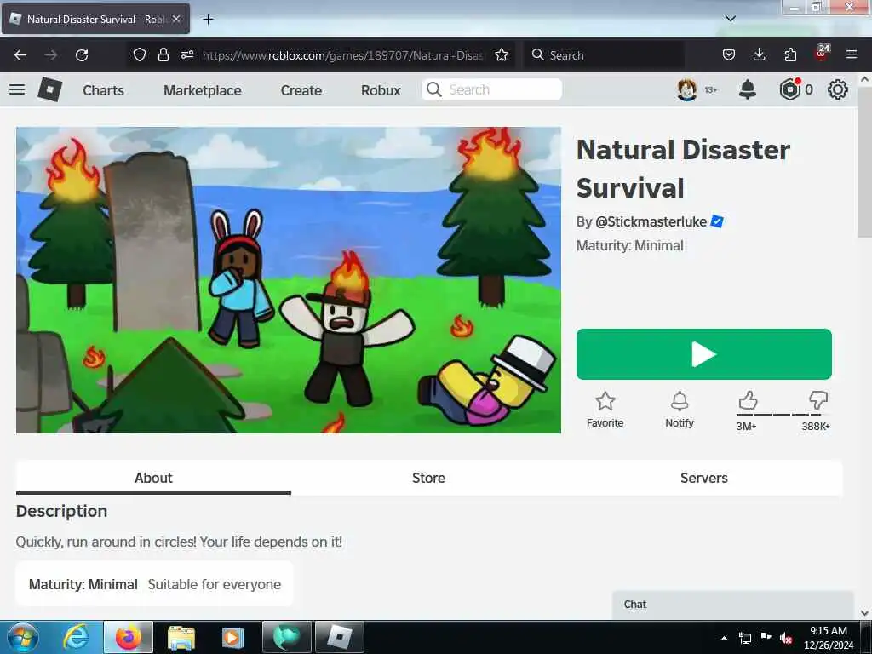
Task: Open Windows Explorer folder from taskbar
Action: pyautogui.click(x=181, y=637)
